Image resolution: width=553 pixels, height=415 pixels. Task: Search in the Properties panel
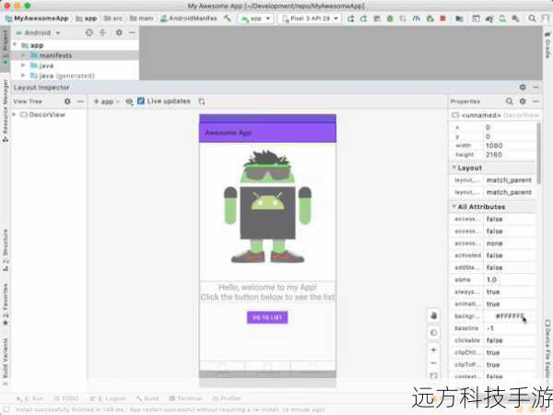click(510, 101)
